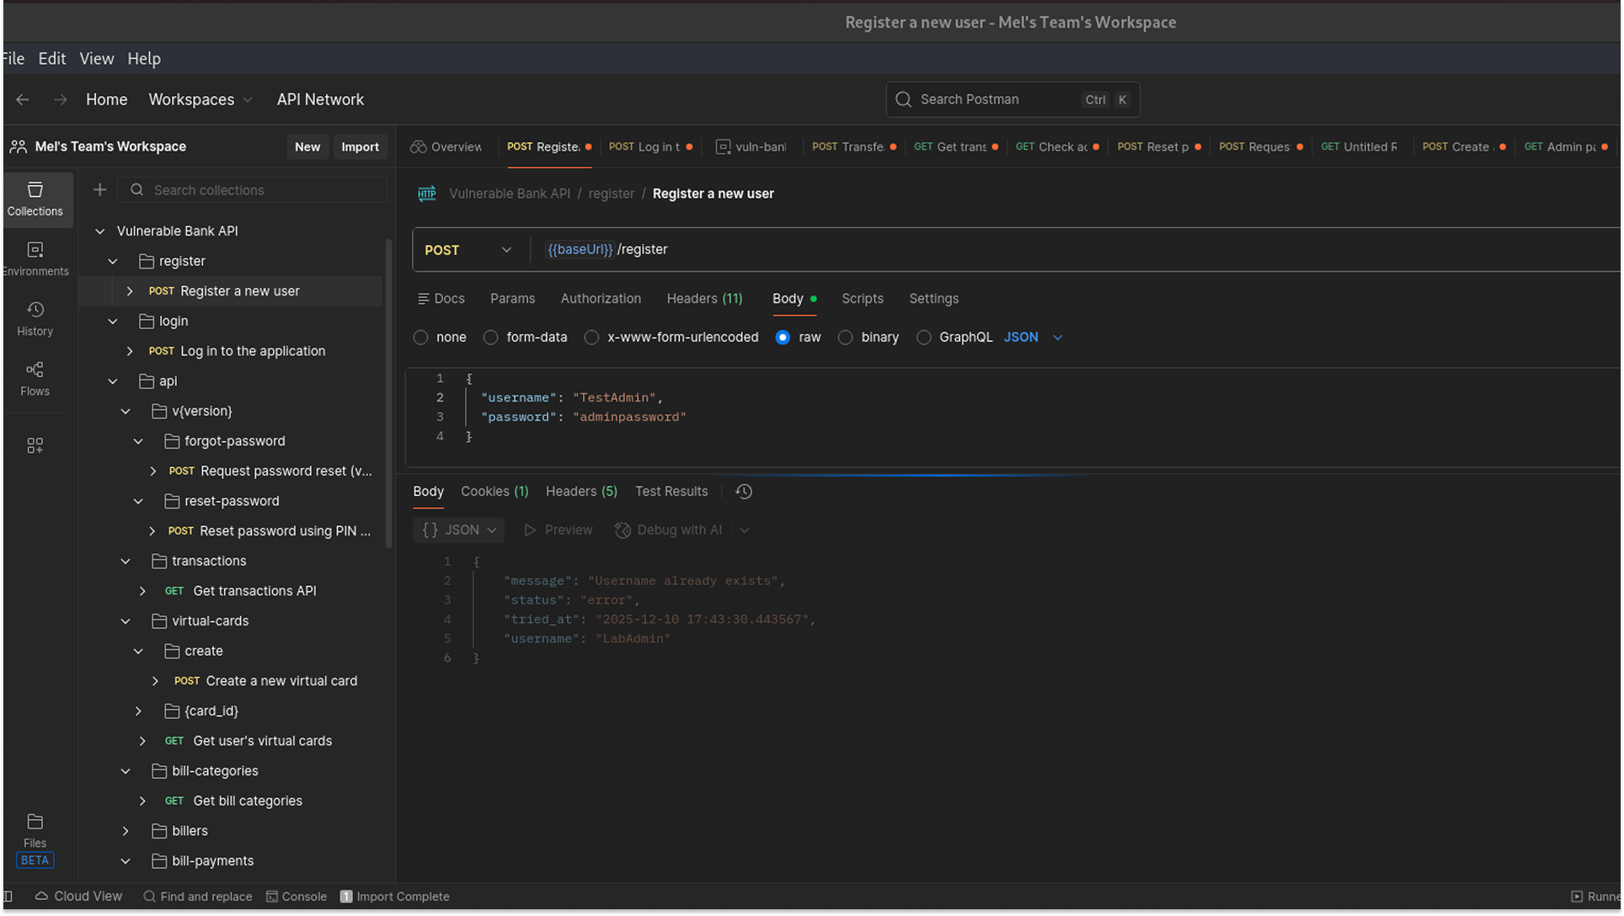
Task: Open the Collections sidebar panel
Action: click(35, 199)
